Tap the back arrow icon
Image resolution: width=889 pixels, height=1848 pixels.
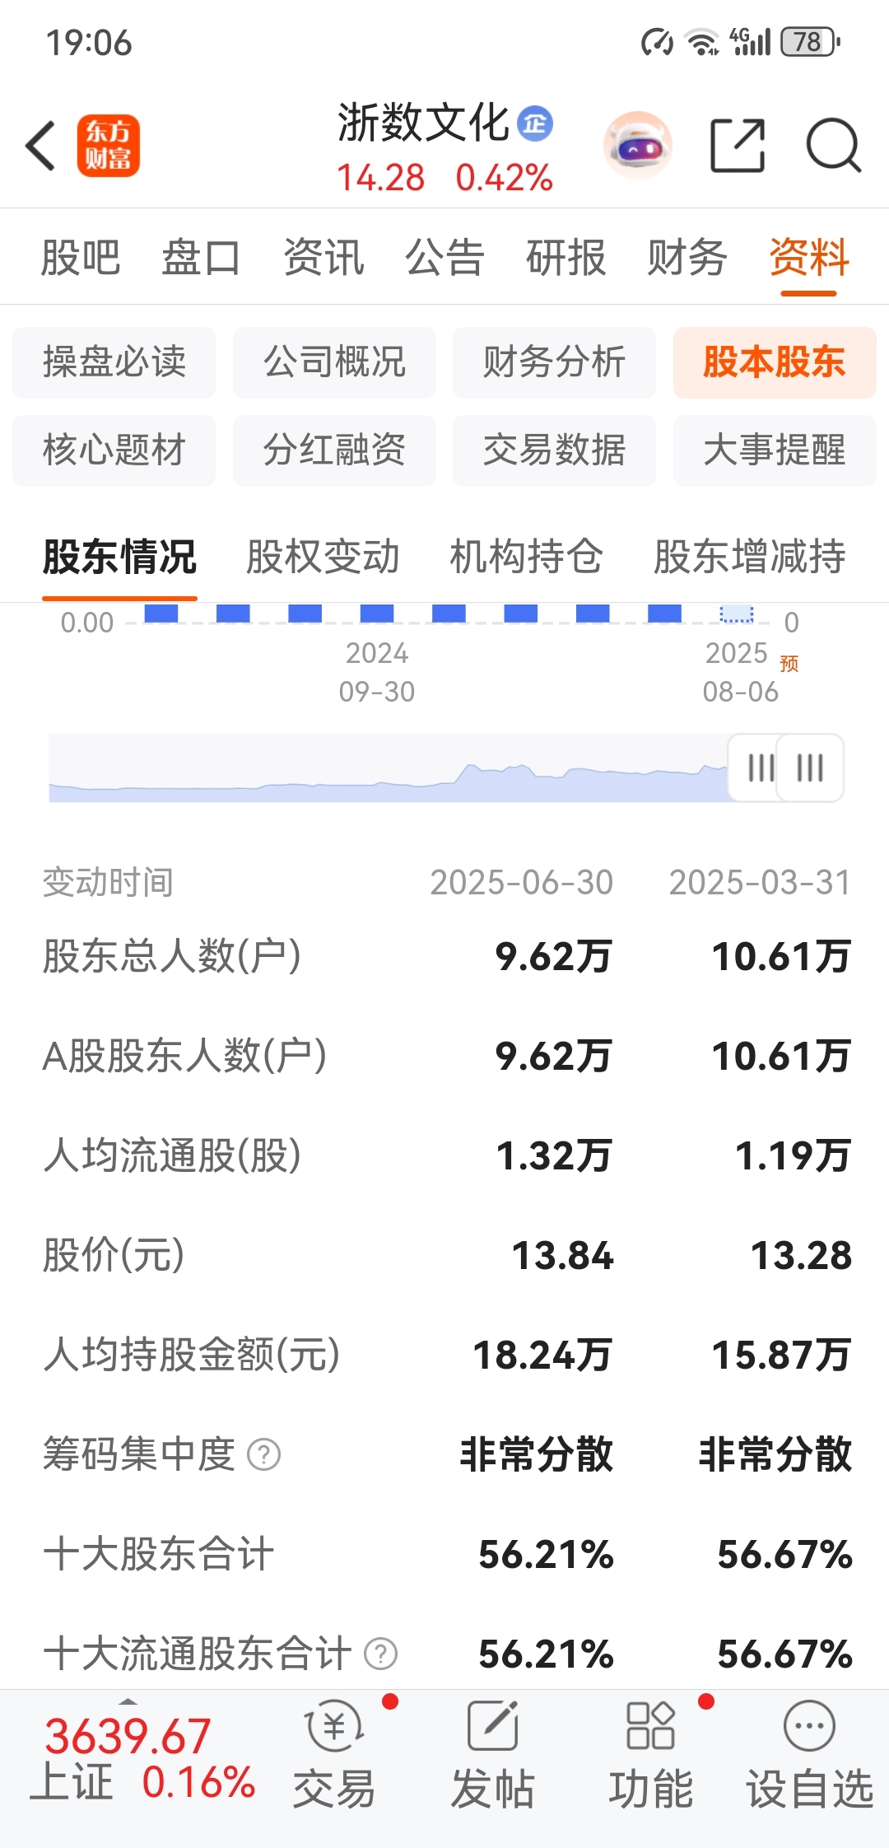pos(41,146)
